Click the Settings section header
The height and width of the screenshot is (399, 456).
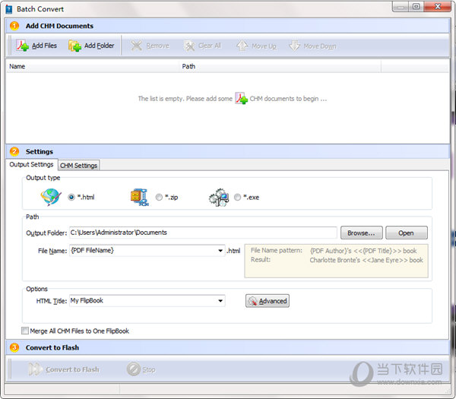click(227, 151)
